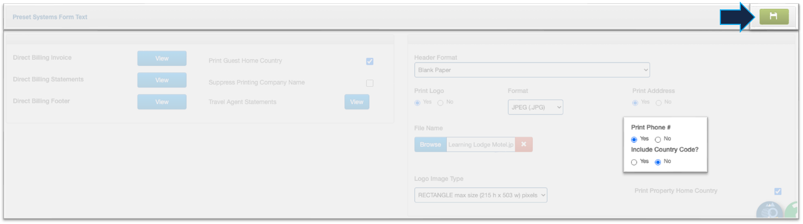Enable Suppress Printing Company Name checkbox
The height and width of the screenshot is (224, 803).
(370, 83)
